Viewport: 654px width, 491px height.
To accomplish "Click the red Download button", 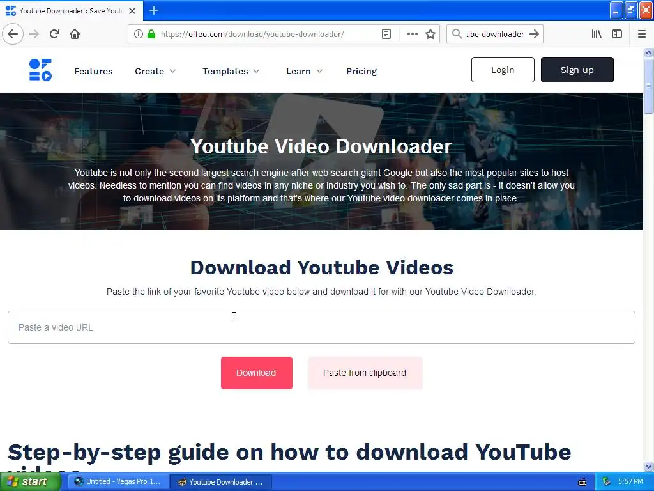I will point(257,373).
